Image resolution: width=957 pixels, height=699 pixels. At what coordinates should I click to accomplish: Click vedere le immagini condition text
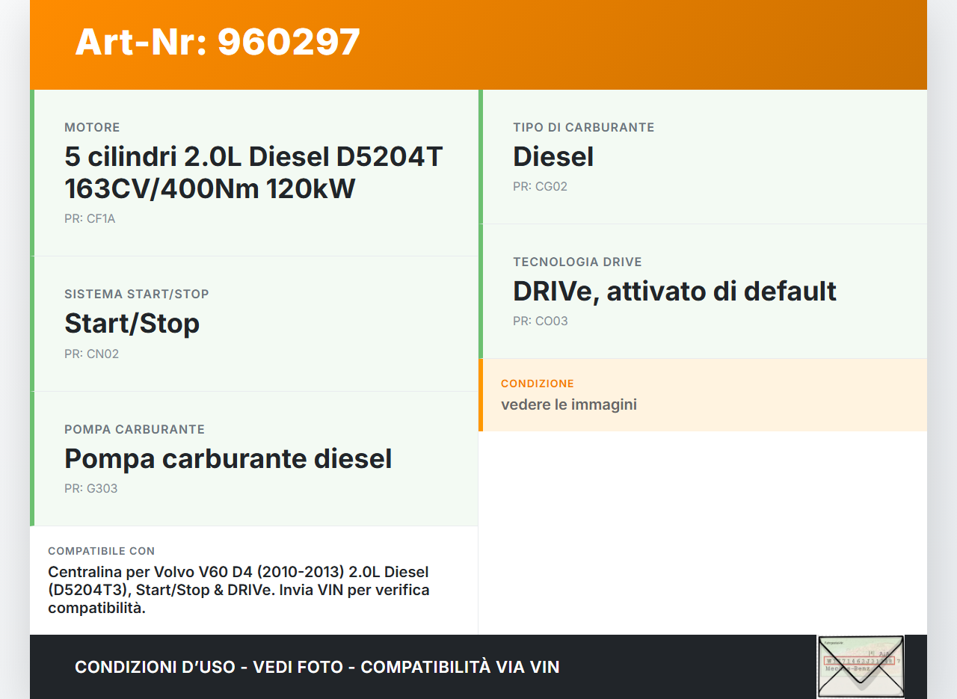(569, 405)
